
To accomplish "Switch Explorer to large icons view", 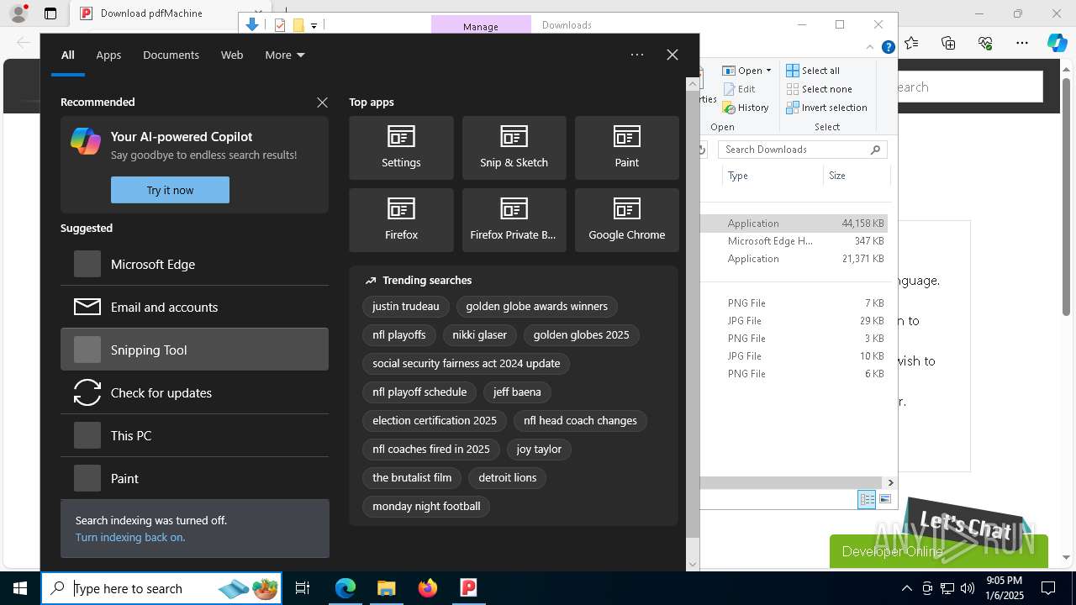I will pos(885,499).
